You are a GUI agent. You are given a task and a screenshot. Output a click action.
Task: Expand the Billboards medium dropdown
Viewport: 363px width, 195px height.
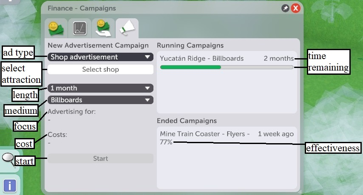coord(100,100)
